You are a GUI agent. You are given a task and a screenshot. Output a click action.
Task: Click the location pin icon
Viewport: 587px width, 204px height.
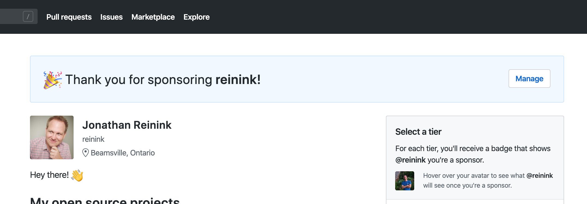pyautogui.click(x=86, y=153)
